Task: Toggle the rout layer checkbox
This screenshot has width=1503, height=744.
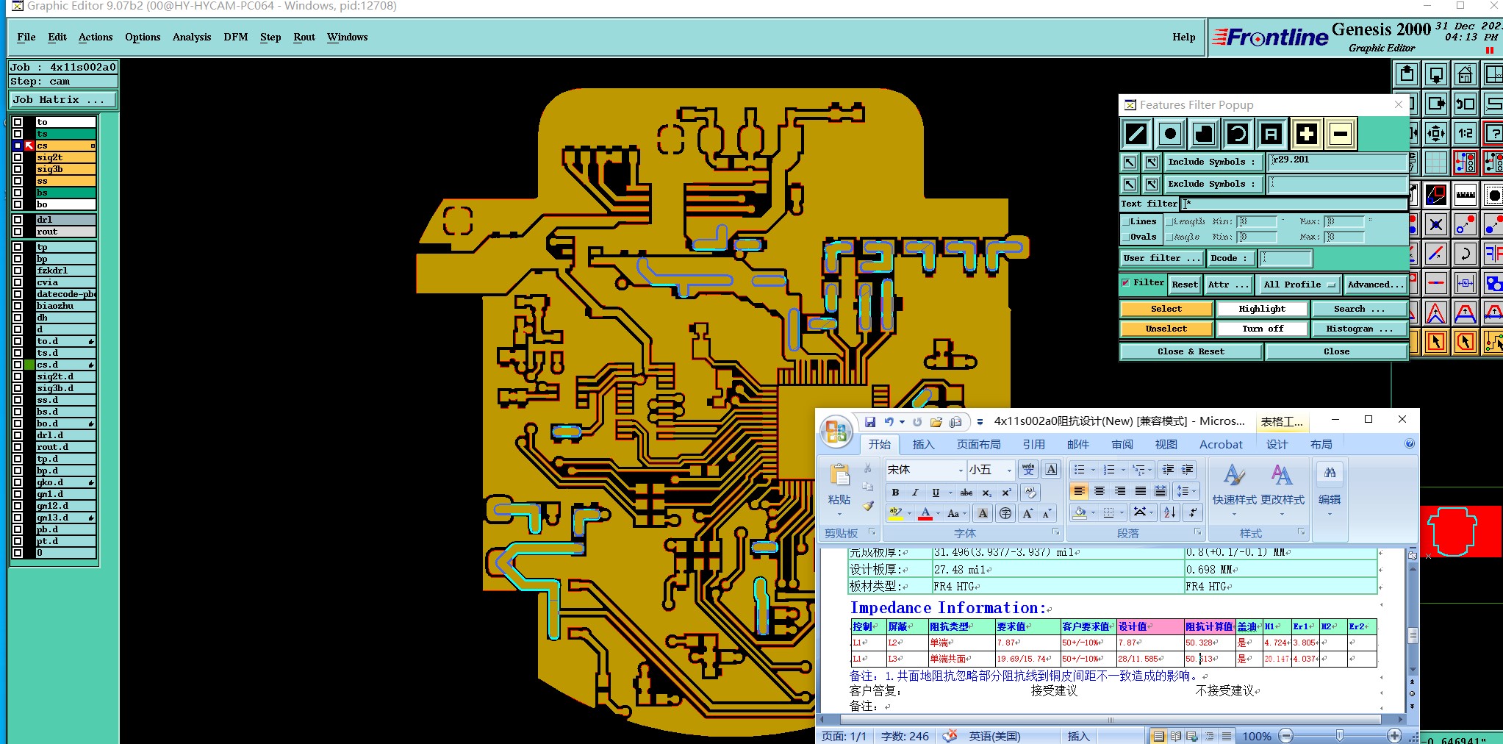Action: (18, 232)
